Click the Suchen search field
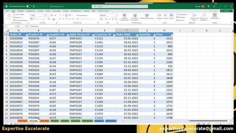236x133 pixels. (119, 7)
